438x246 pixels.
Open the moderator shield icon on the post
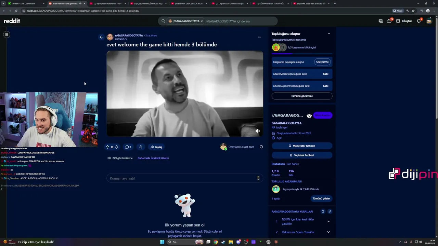pyautogui.click(x=261, y=147)
